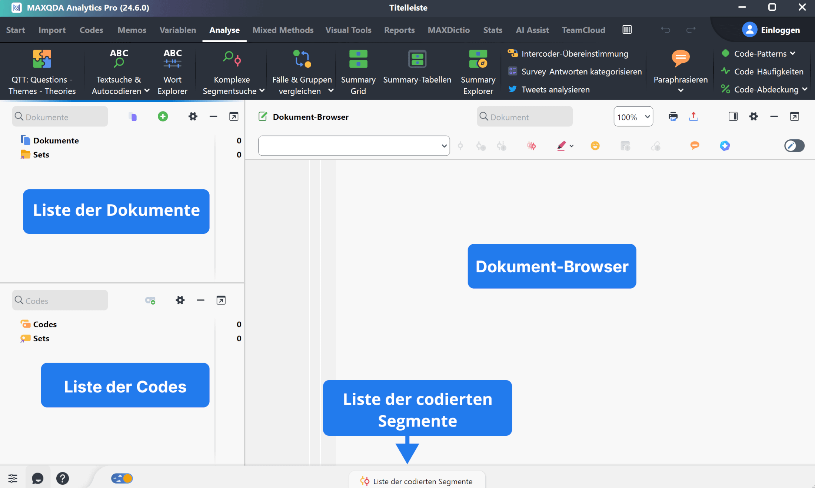Open the code selection combo box
Image resolution: width=815 pixels, height=488 pixels.
pos(354,146)
